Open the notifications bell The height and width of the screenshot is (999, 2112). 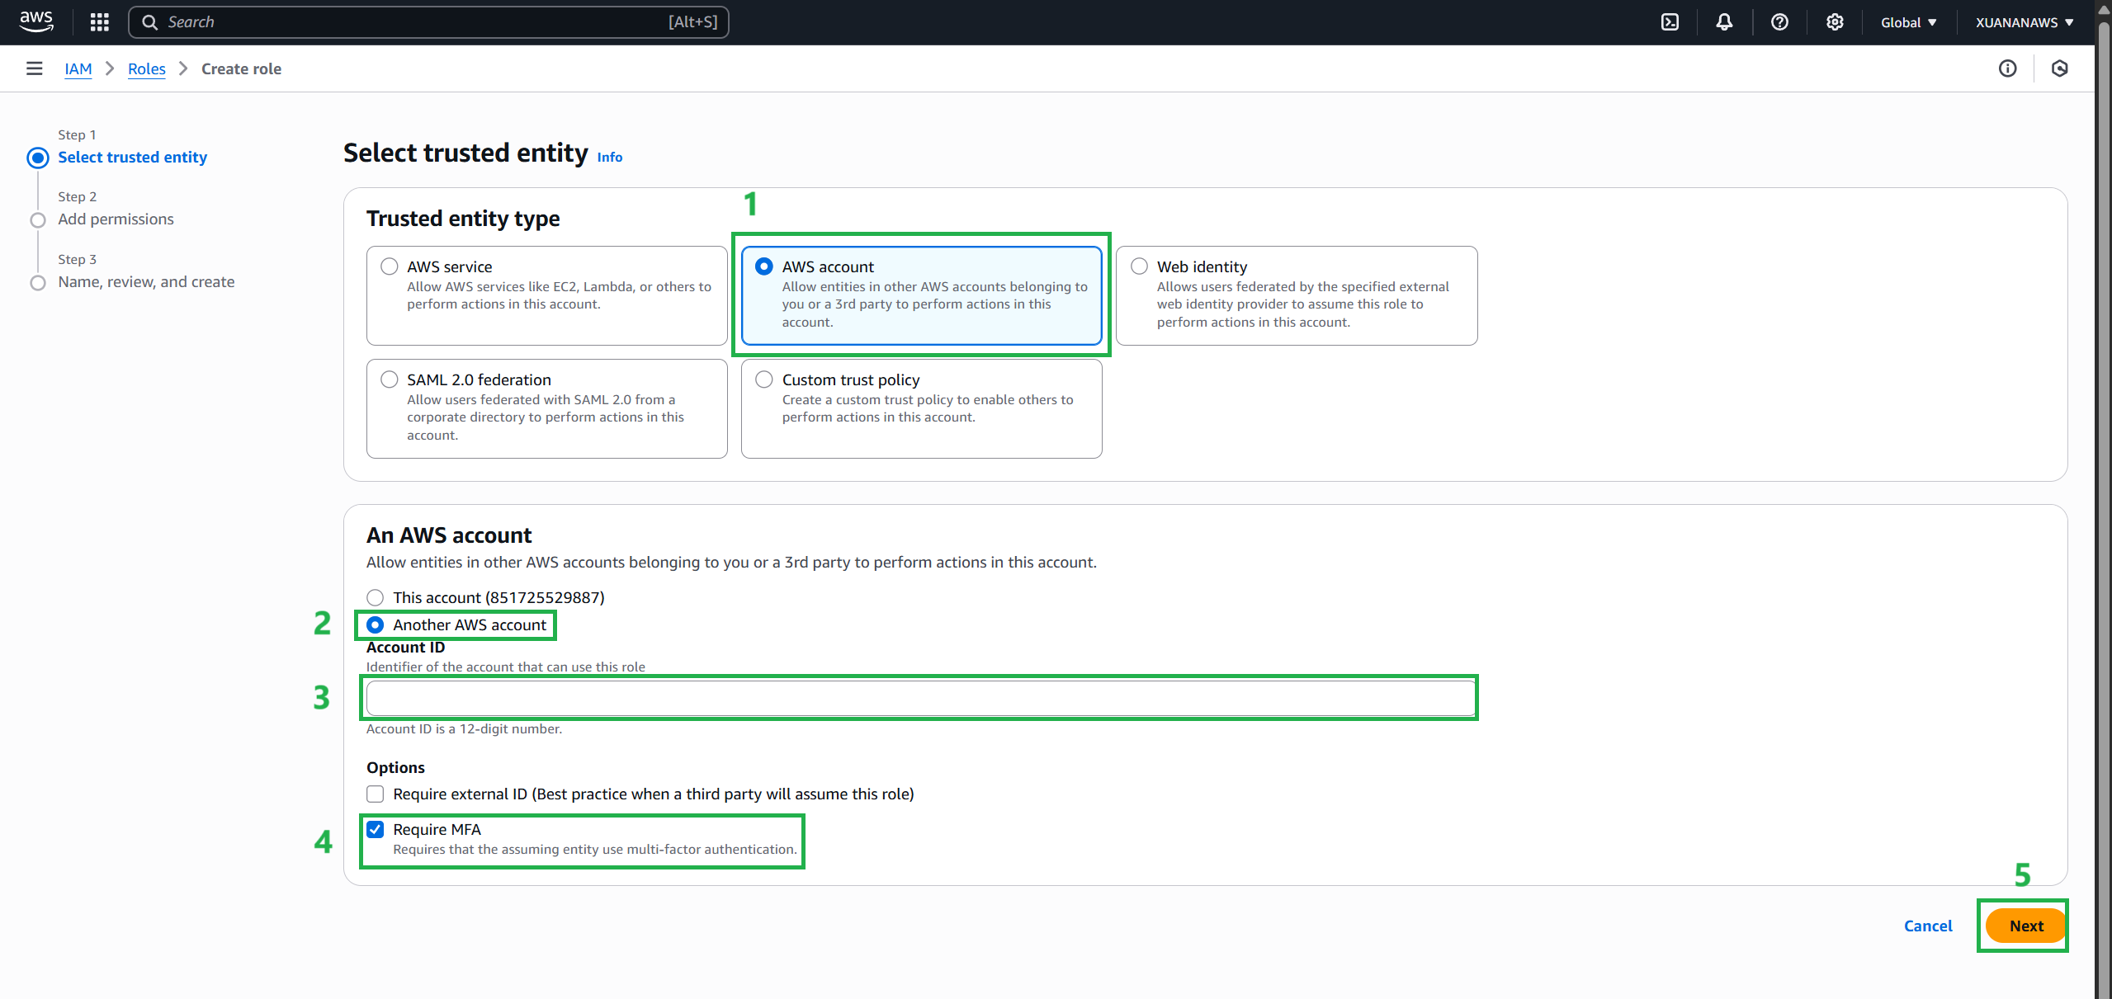1724,21
